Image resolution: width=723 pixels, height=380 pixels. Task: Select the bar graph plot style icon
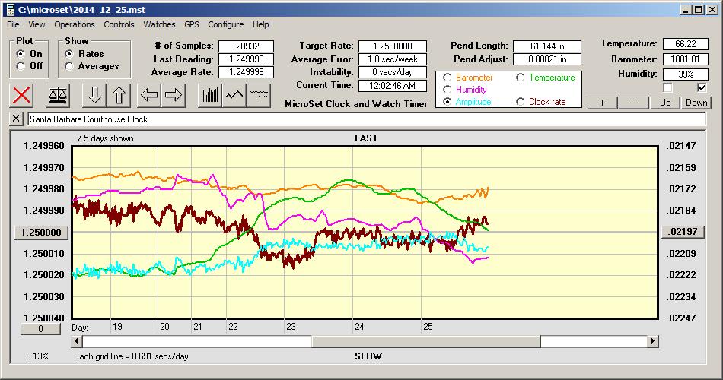click(x=209, y=95)
